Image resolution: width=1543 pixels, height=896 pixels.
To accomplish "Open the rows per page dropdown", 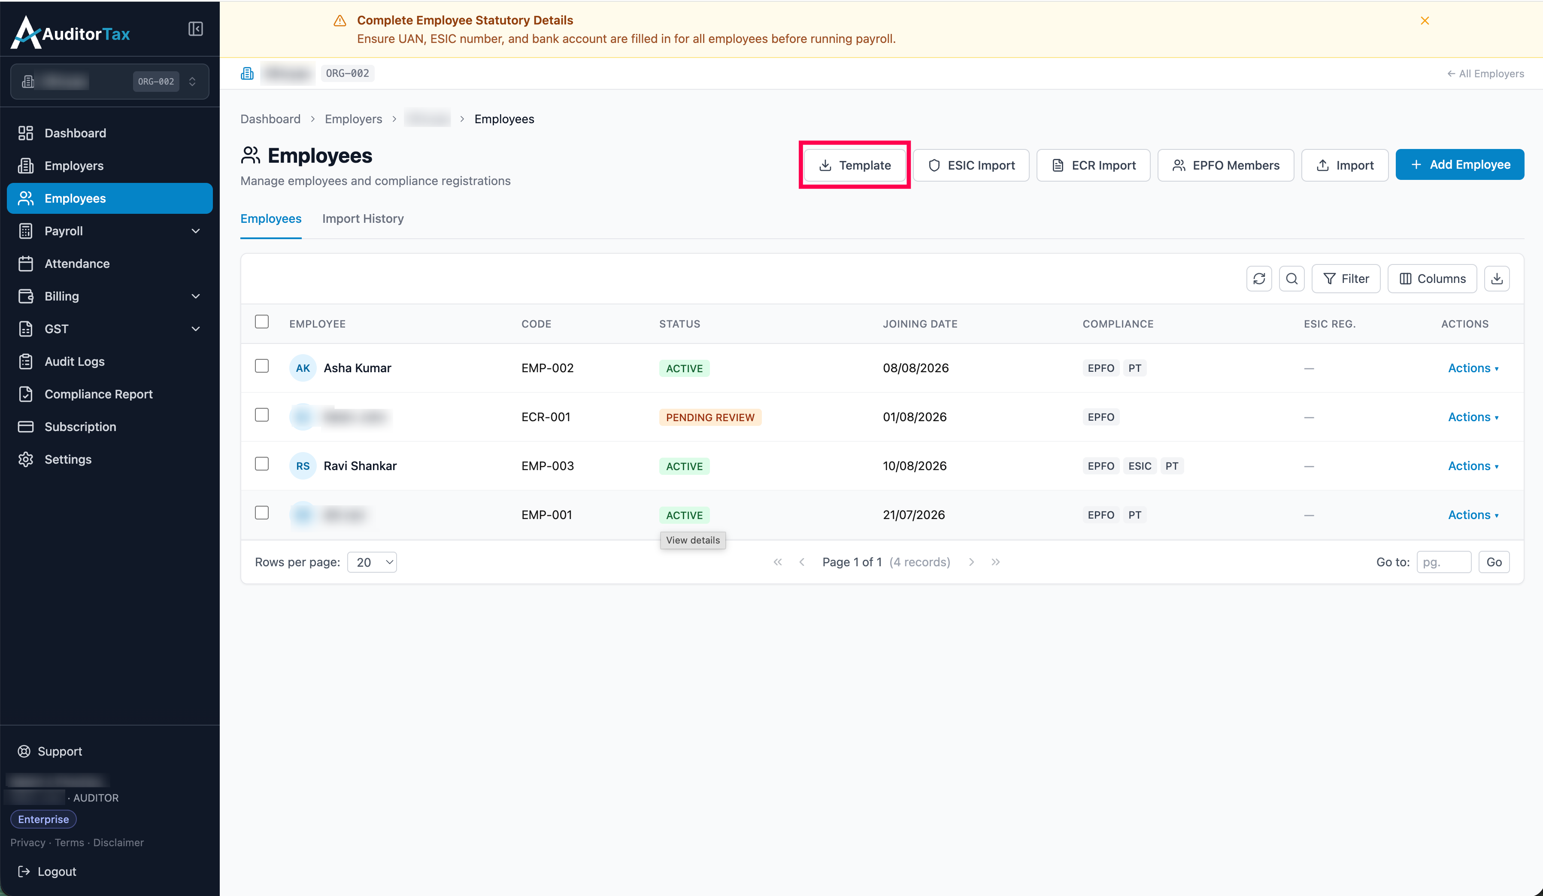I will pos(372,562).
